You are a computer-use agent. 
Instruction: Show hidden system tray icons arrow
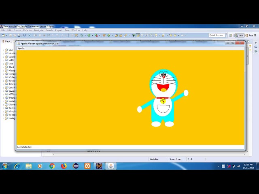(219, 166)
